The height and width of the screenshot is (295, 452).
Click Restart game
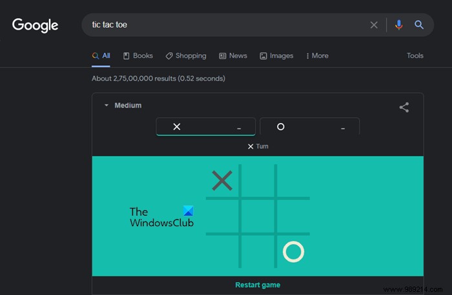[258, 285]
